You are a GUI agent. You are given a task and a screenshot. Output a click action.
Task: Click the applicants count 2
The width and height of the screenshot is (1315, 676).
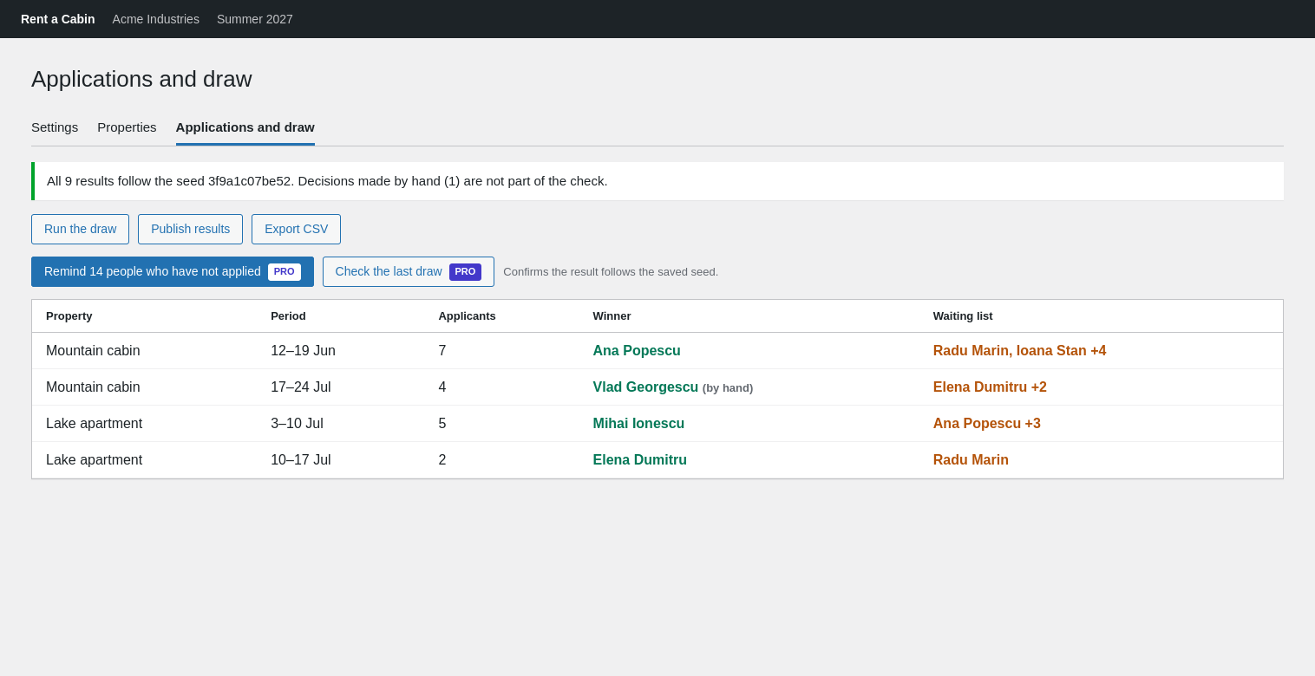(442, 460)
